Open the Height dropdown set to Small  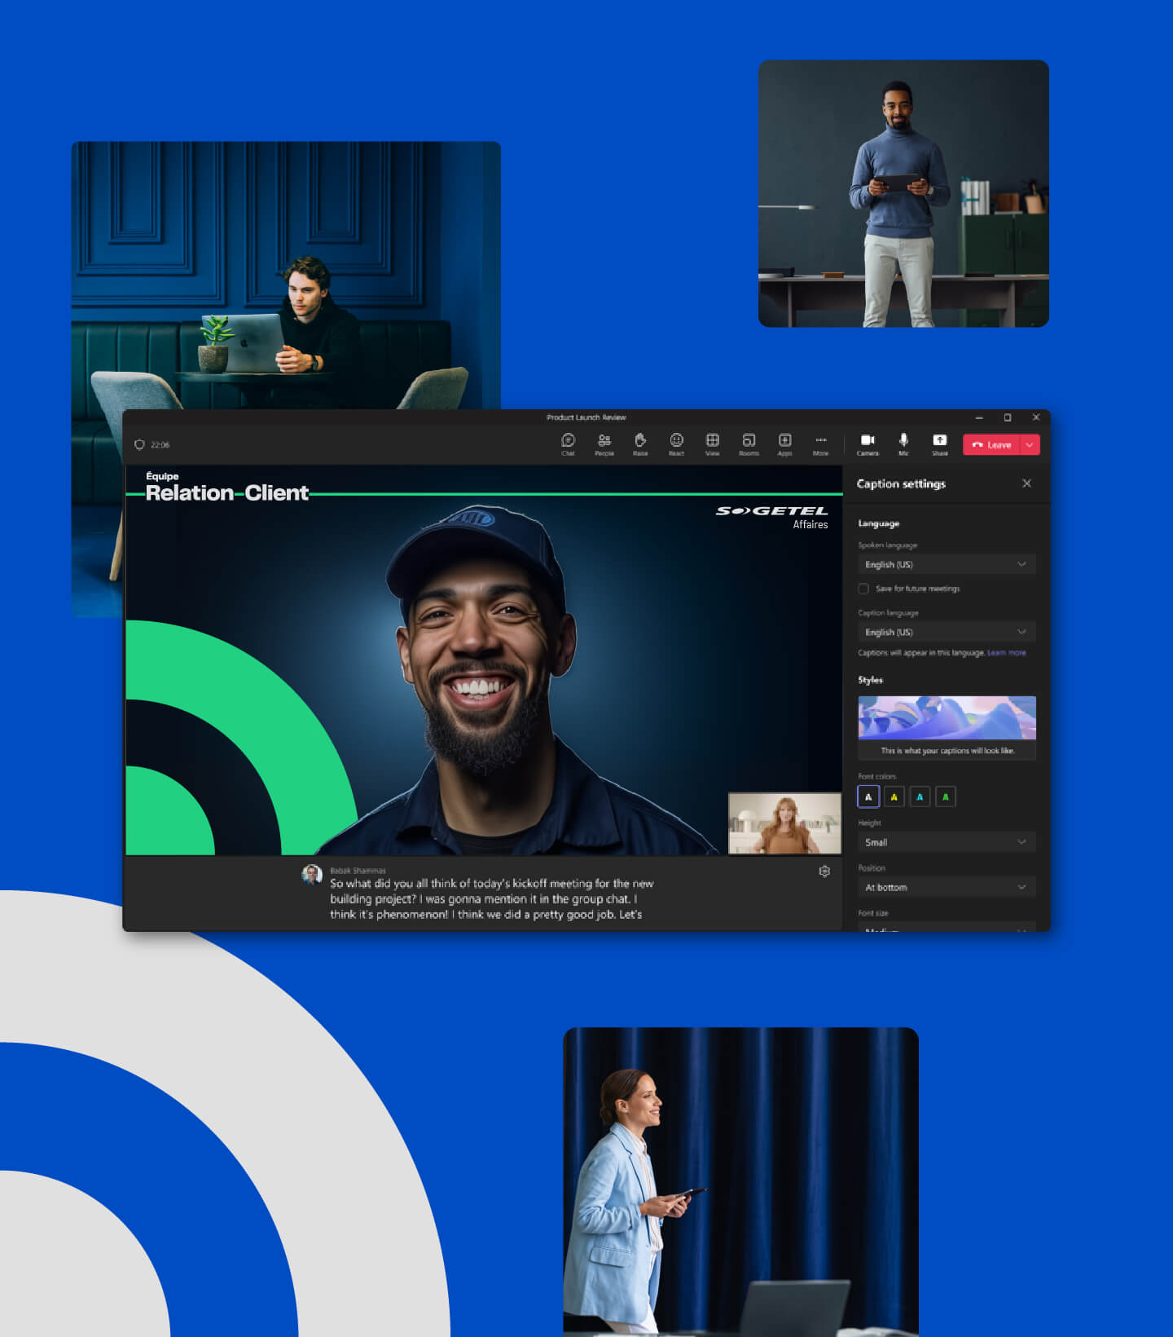pos(946,842)
